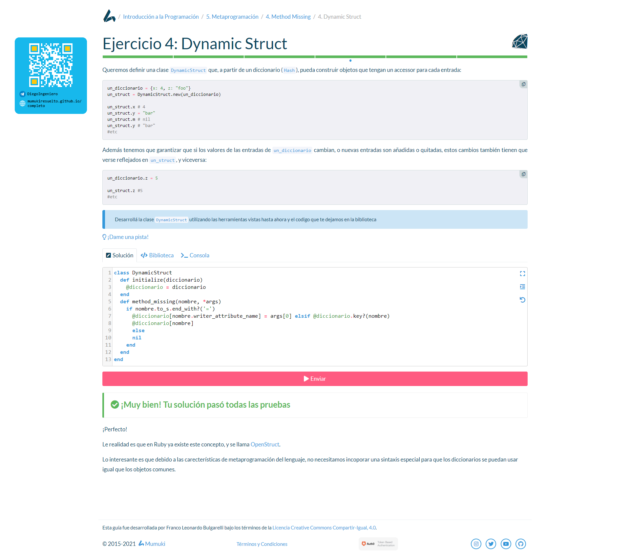630x558 pixels.
Task: Click the '4. Dynamic Struct' breadcrumb text
Action: (x=339, y=17)
